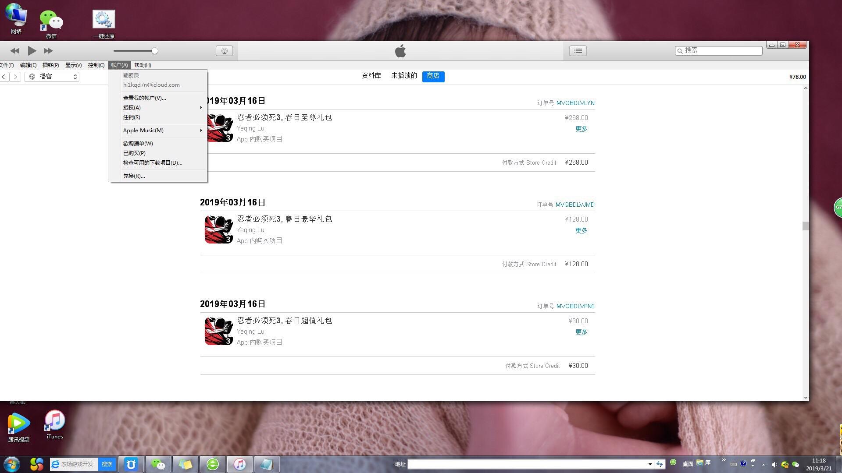The width and height of the screenshot is (842, 473).
Task: Open order number MVQBDLVFN5 link
Action: click(575, 306)
